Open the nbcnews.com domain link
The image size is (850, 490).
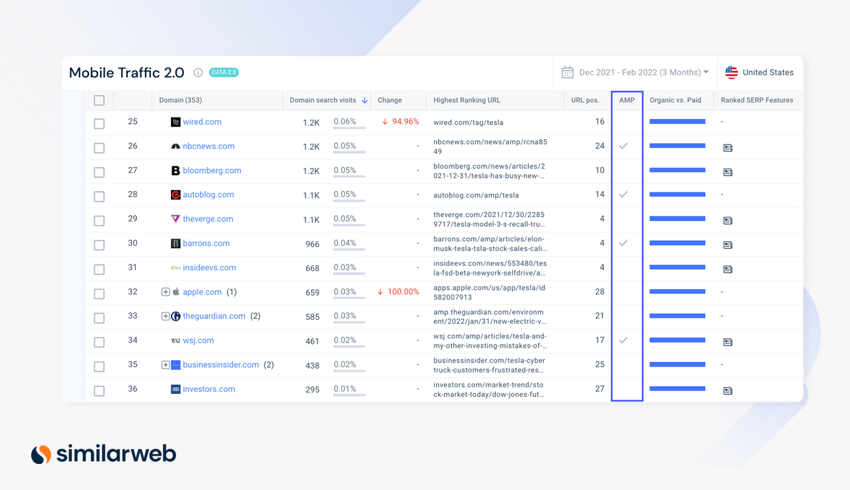tap(209, 146)
